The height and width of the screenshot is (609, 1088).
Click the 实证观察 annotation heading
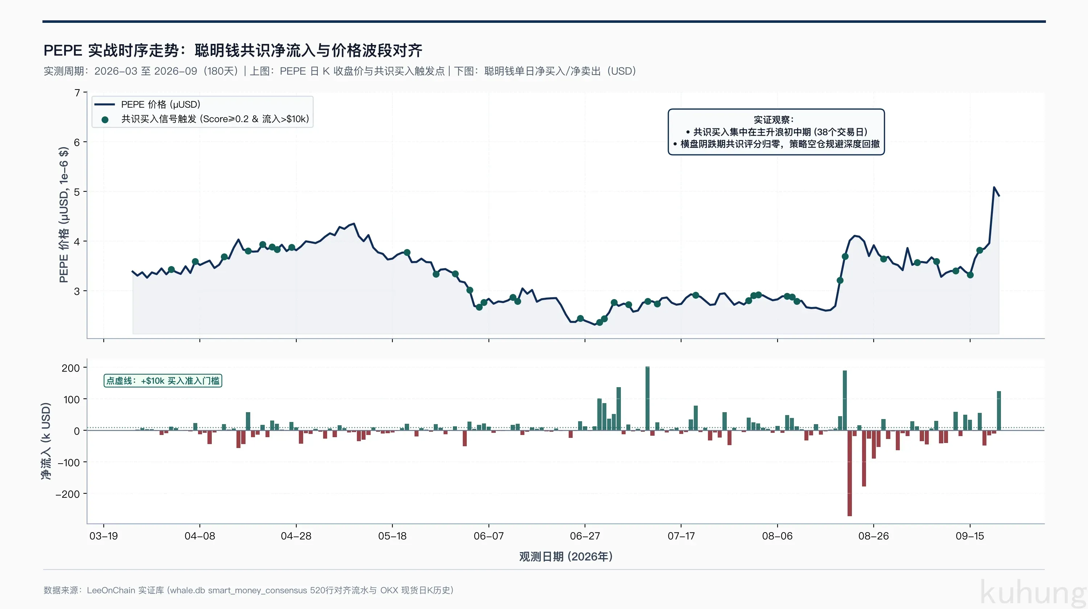pos(774,120)
